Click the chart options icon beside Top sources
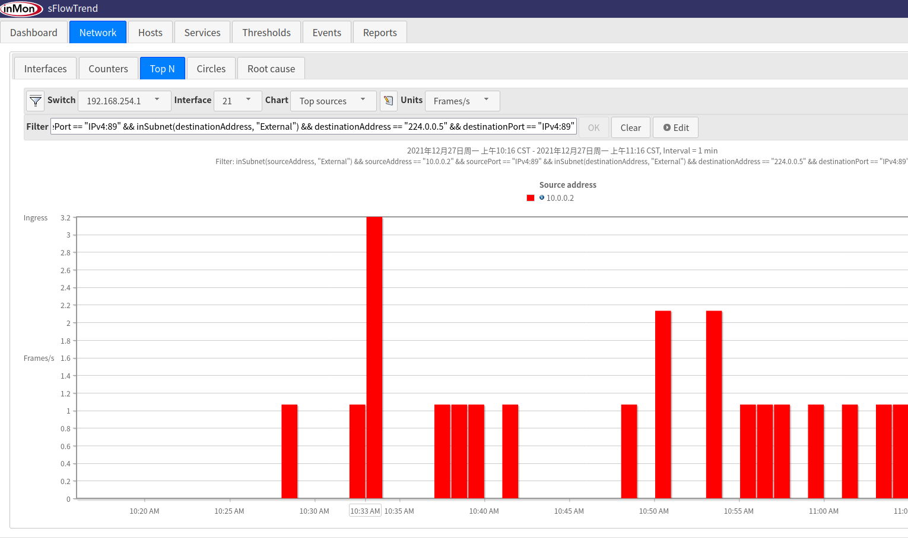 coord(389,101)
